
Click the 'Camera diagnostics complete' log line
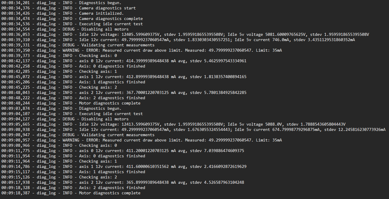(x=111, y=19)
